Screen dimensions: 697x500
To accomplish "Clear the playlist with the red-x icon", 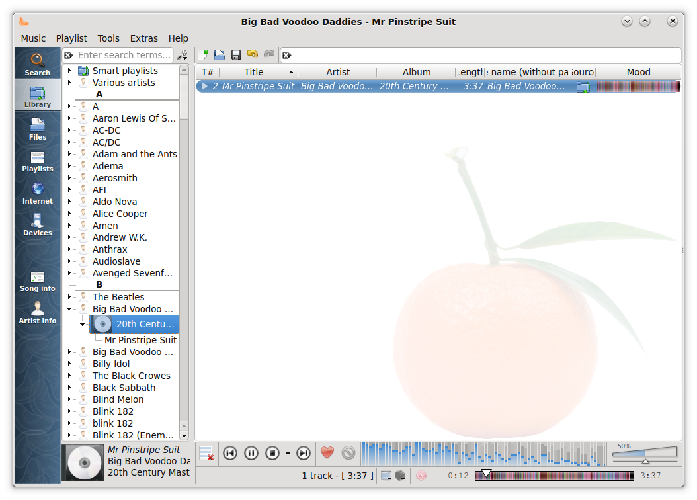I will click(x=206, y=453).
